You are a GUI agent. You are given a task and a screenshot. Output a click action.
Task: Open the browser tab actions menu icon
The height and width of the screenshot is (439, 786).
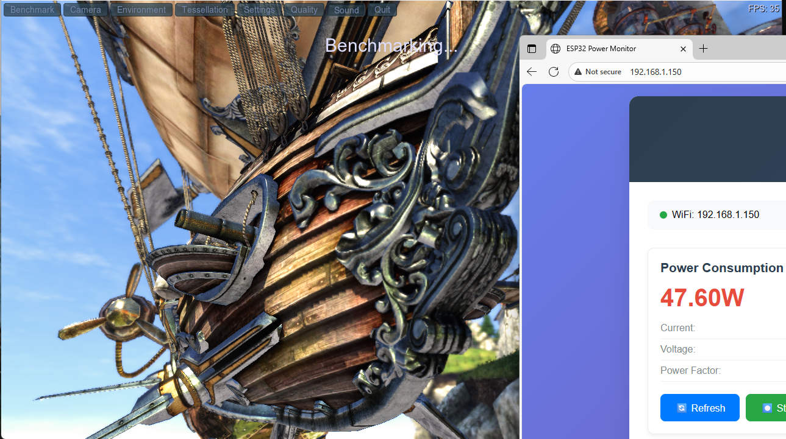tap(532, 49)
